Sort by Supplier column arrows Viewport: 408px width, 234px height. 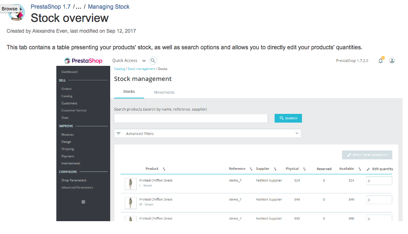click(x=275, y=169)
